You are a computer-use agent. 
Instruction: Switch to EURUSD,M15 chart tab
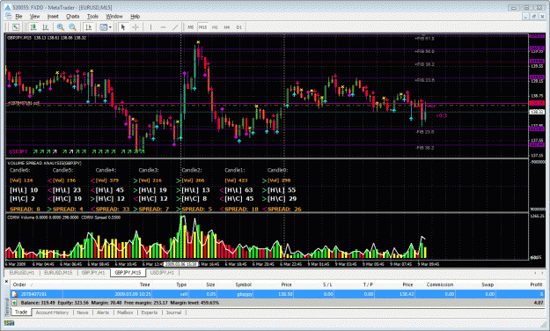pos(58,273)
